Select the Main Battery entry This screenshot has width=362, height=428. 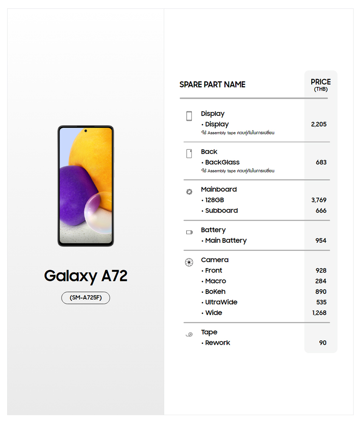[x=226, y=240]
